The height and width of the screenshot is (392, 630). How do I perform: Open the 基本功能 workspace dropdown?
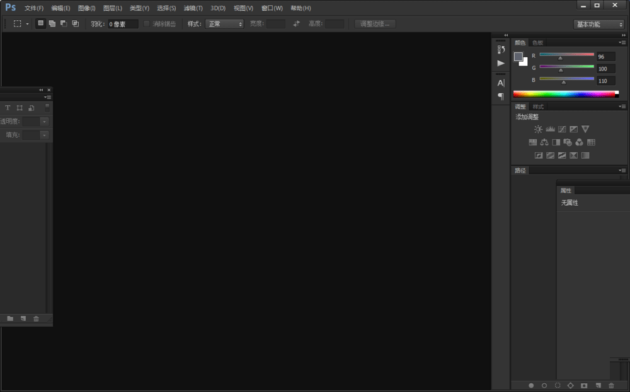[x=598, y=24]
